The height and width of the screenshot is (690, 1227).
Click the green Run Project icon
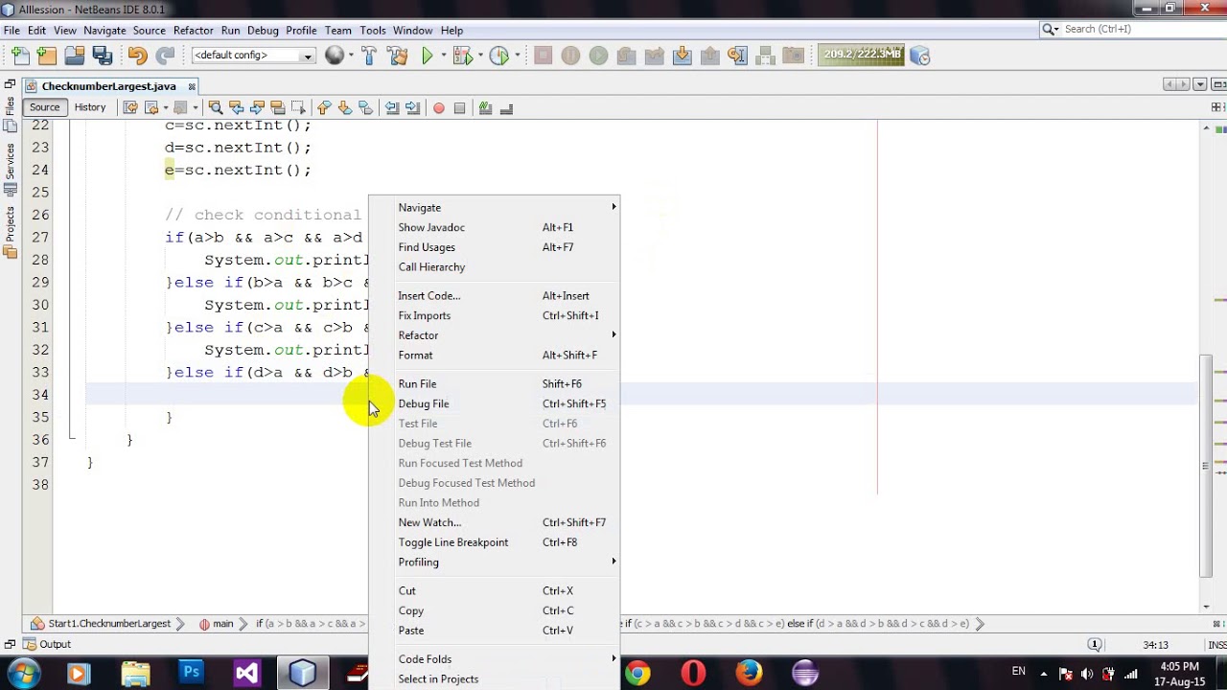427,56
